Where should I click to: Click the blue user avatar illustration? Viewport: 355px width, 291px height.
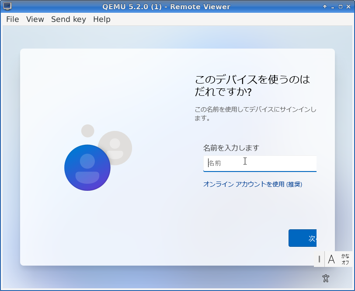click(87, 168)
